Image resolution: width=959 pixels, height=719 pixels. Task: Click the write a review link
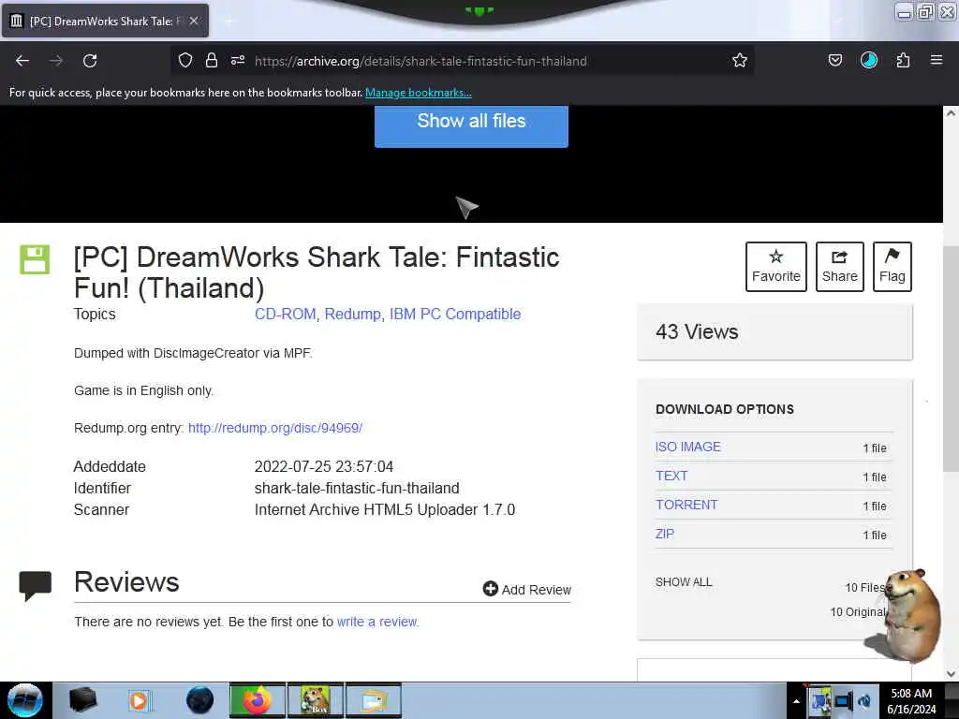pyautogui.click(x=377, y=622)
